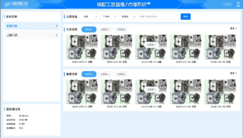Click the blue search button

[186, 17]
